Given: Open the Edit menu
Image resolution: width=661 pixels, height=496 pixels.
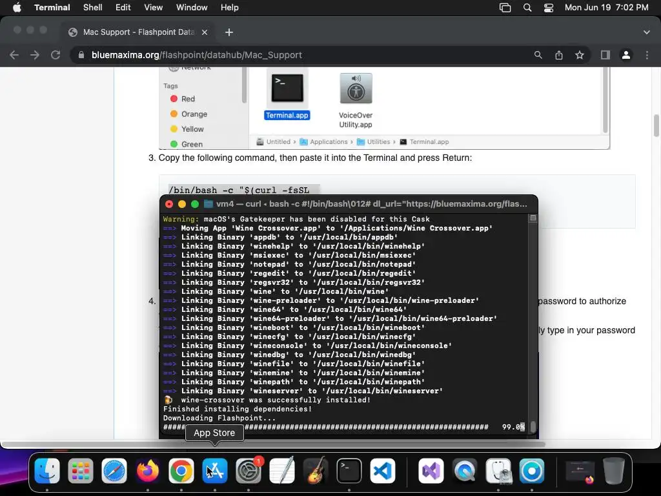Looking at the screenshot, I should click(123, 7).
